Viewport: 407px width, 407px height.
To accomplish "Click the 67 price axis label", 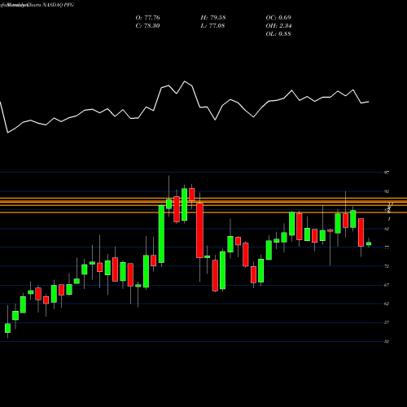I will [387, 285].
